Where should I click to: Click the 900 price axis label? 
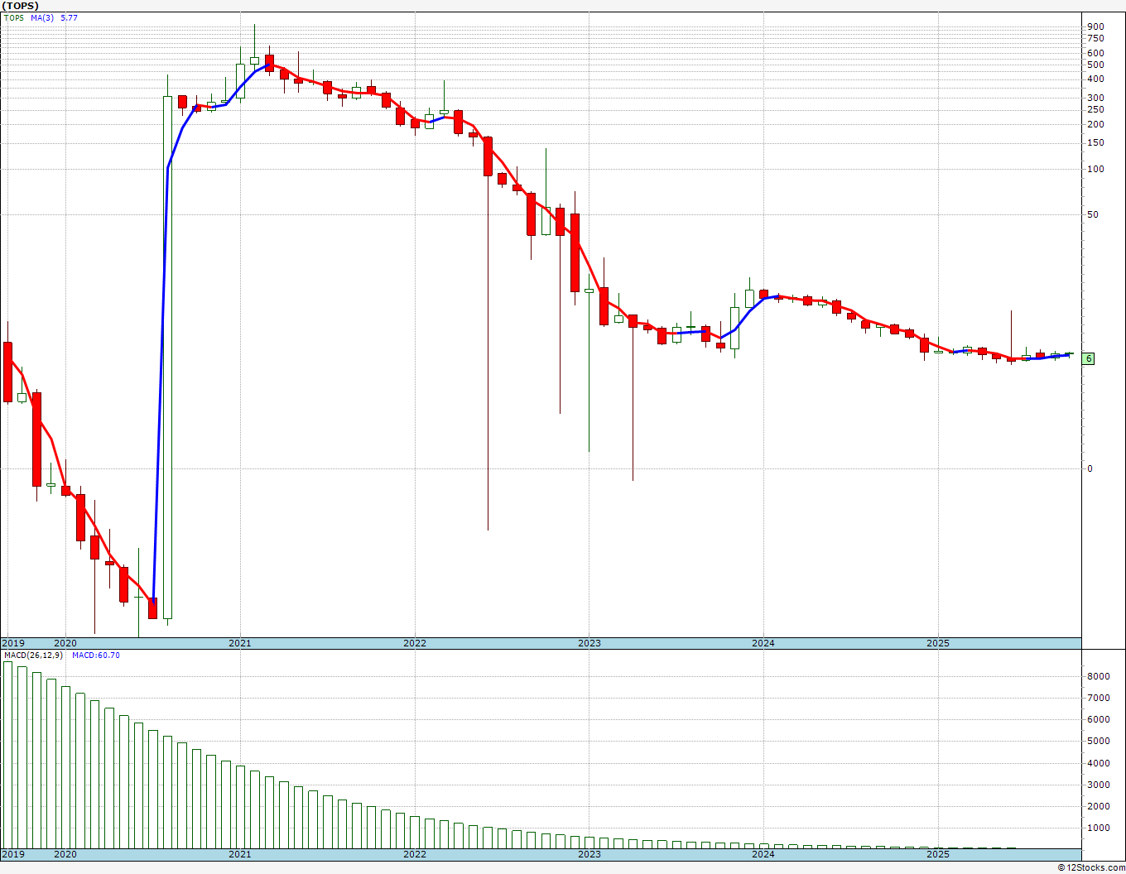1095,26
